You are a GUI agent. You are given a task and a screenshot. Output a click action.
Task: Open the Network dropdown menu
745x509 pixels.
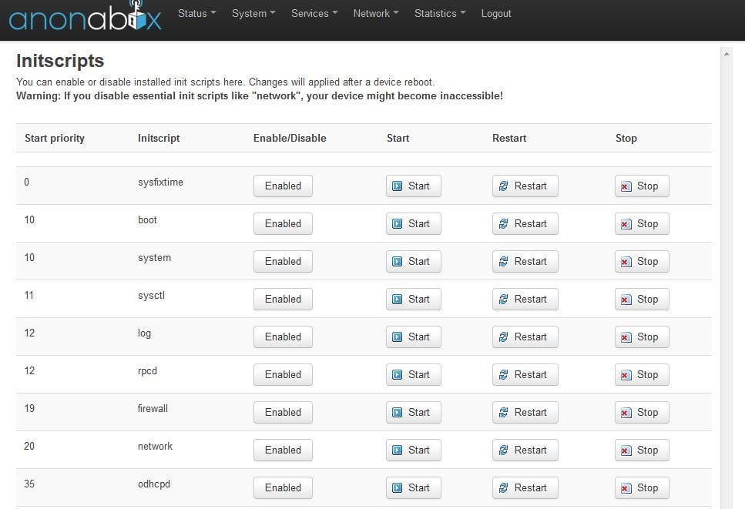pos(375,13)
